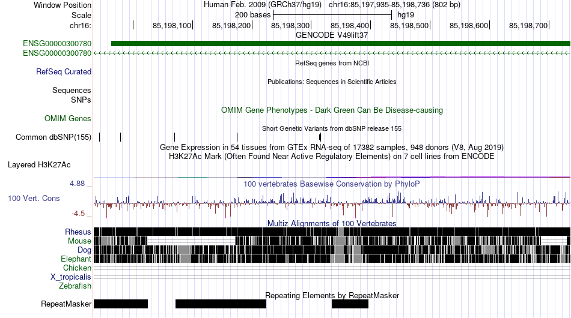Open the RefSeq Curated track label
Image resolution: width=571 pixels, height=318 pixels.
point(64,71)
